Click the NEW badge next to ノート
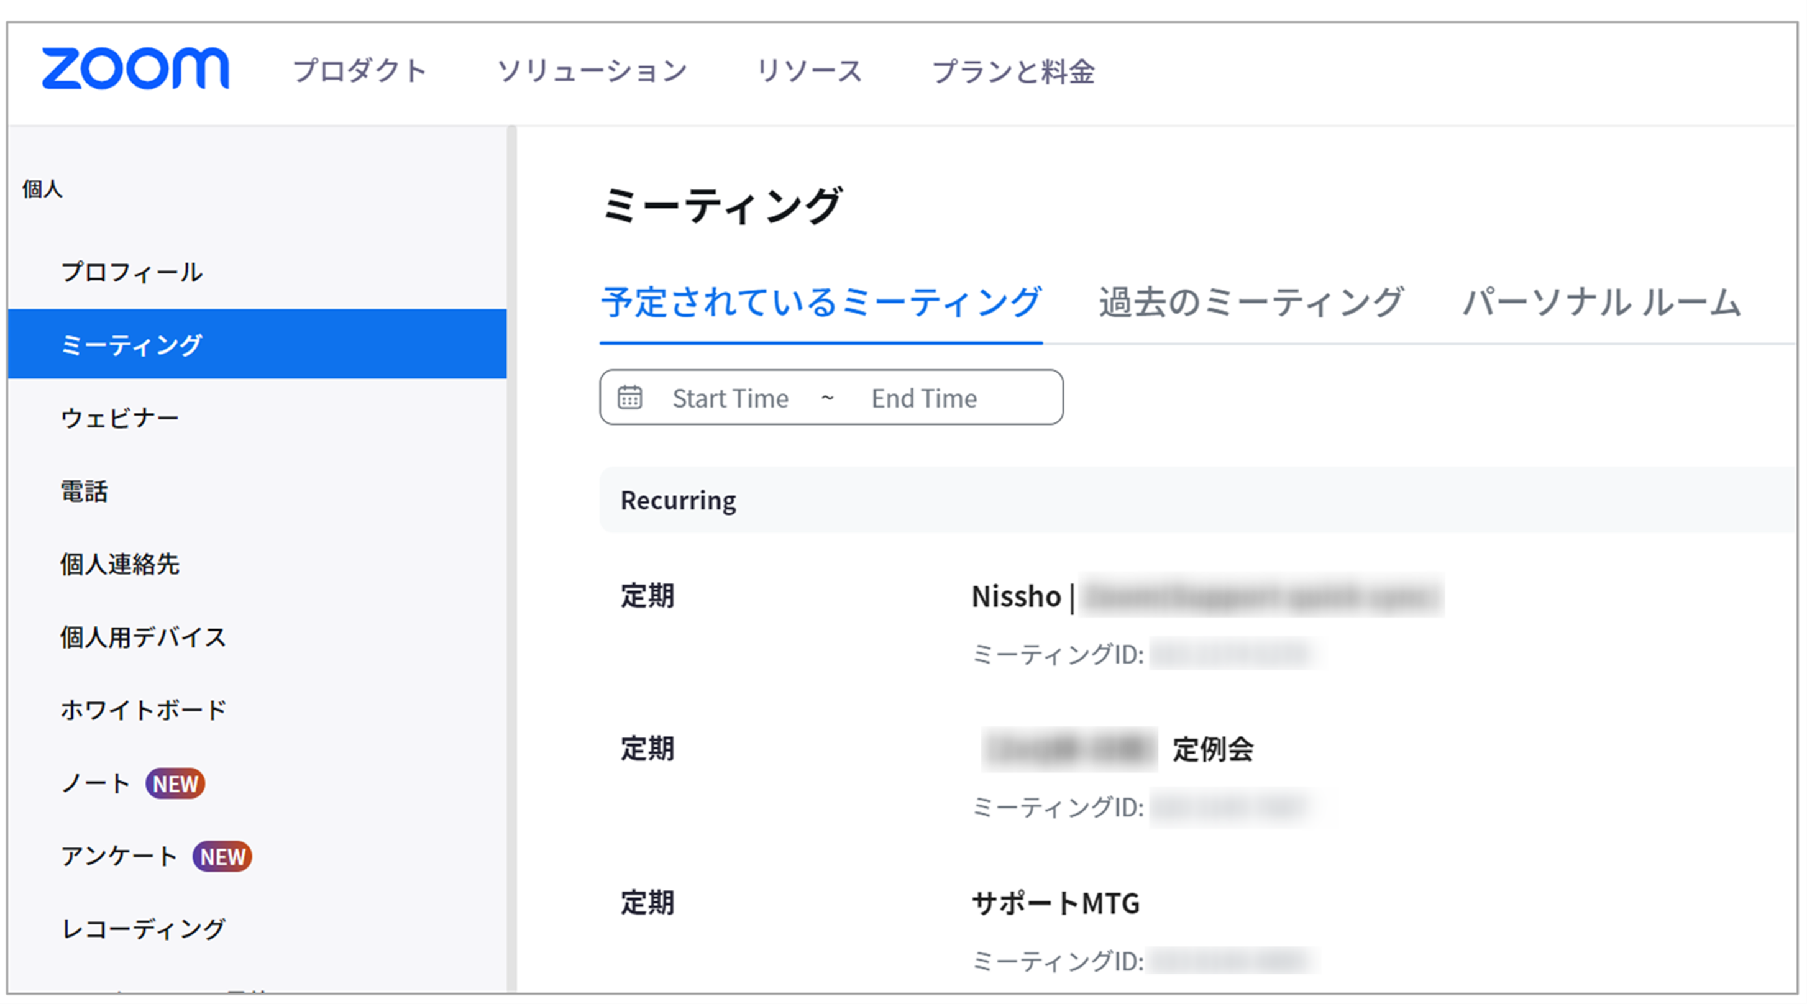Screen dimensions: 1807x1004 (175, 783)
